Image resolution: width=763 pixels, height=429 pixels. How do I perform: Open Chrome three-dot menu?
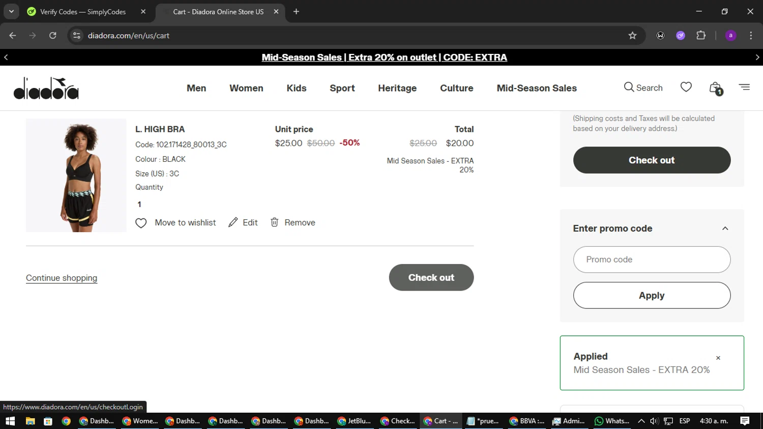coord(751,36)
